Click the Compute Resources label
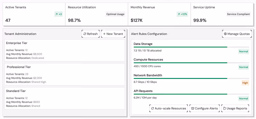 pyautogui.click(x=148, y=59)
